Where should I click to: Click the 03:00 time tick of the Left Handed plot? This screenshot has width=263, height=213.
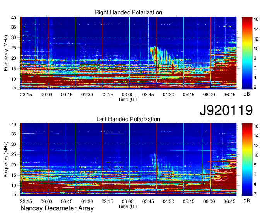click(x=128, y=201)
